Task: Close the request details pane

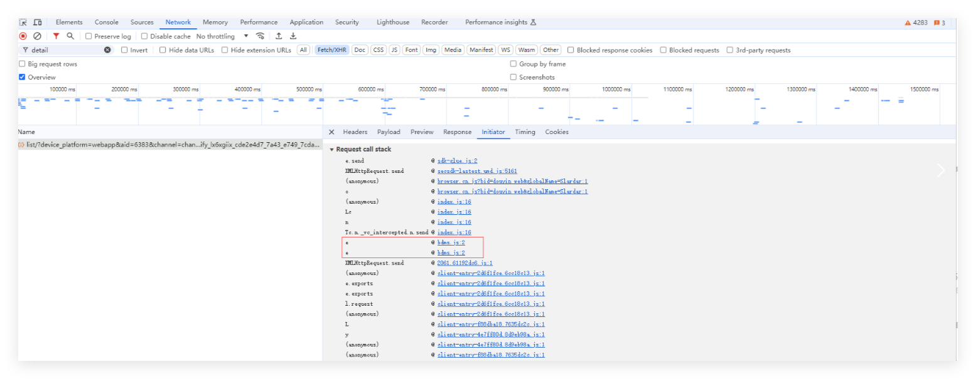Action: (331, 132)
